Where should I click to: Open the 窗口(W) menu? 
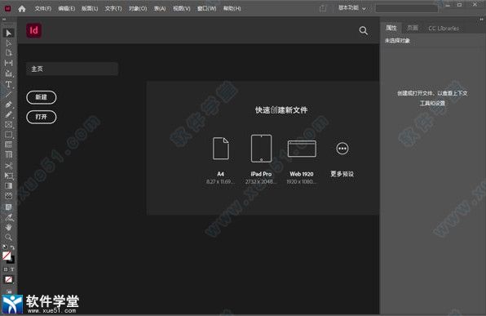coord(207,8)
